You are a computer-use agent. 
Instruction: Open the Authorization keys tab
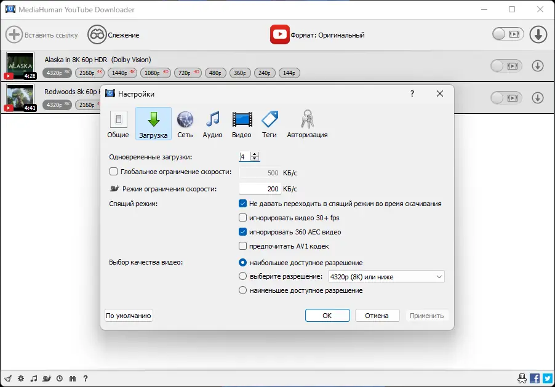tap(307, 124)
